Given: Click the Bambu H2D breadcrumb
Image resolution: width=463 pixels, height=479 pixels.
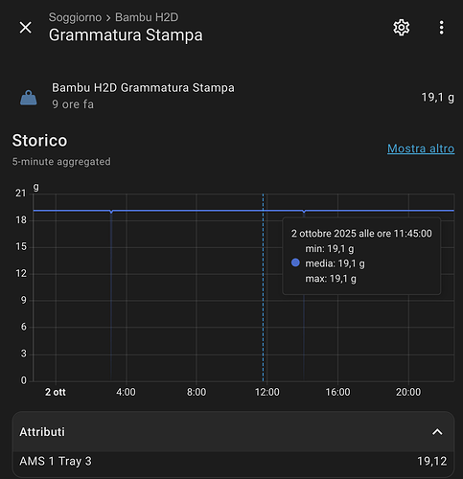Looking at the screenshot, I should tap(147, 17).
